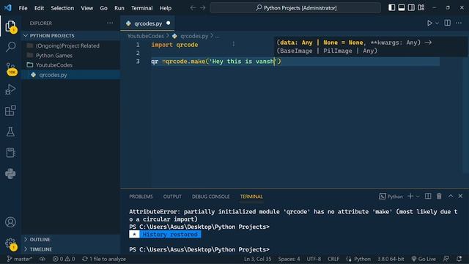Viewport: 469px width, 264px height.
Task: Open the Testing flask icon
Action: pos(10,131)
